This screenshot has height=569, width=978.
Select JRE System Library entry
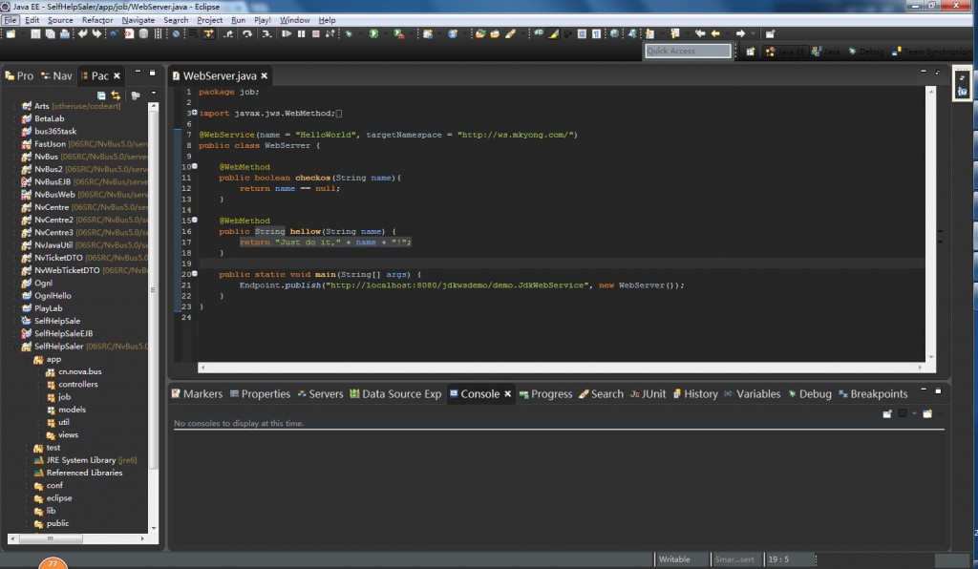click(85, 460)
